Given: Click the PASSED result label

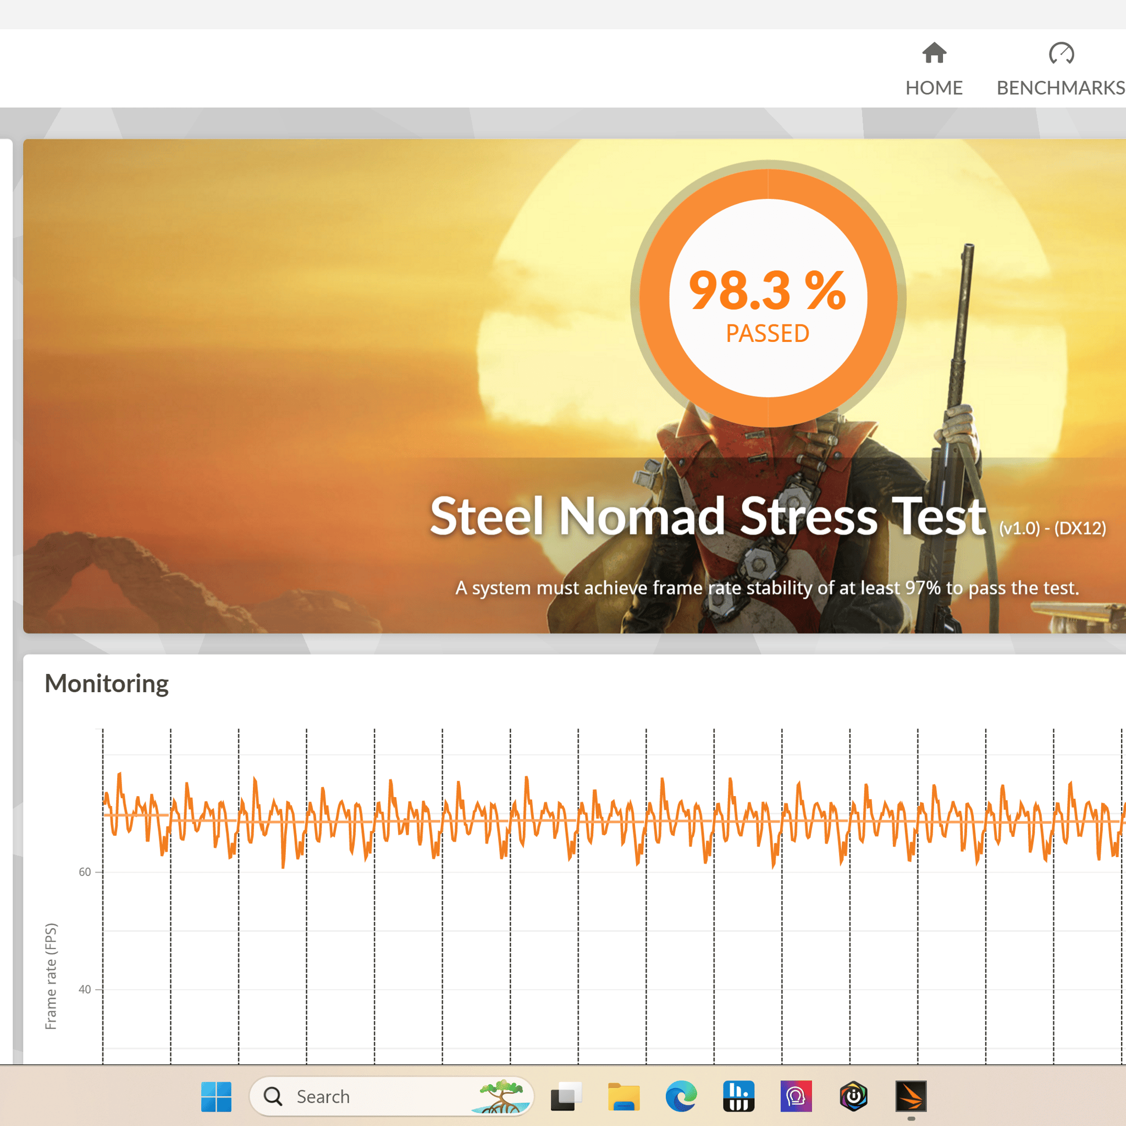Looking at the screenshot, I should click(x=768, y=333).
